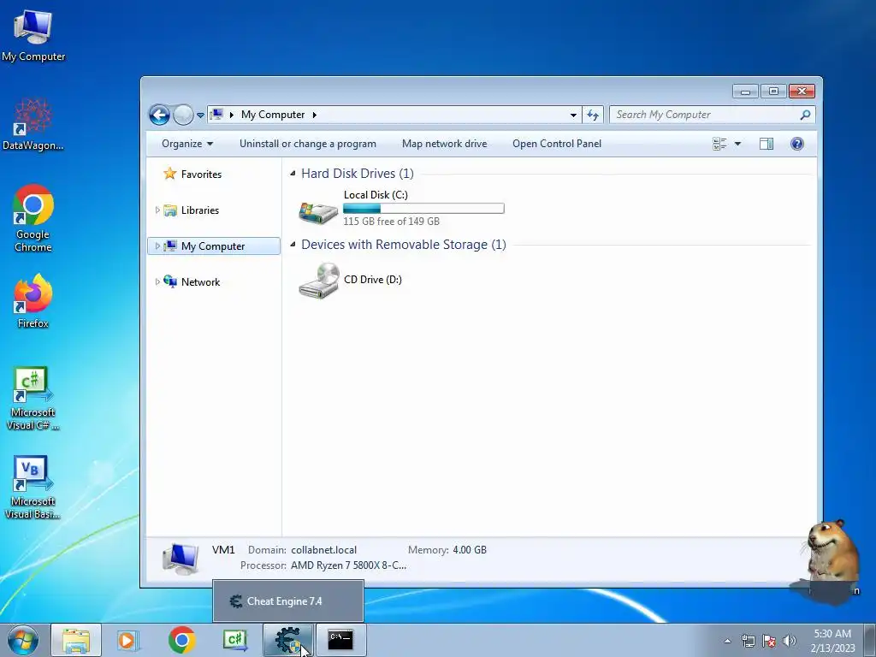Click the Hard Disk Drives (1) header
Viewport: 876px width, 657px height.
click(358, 174)
